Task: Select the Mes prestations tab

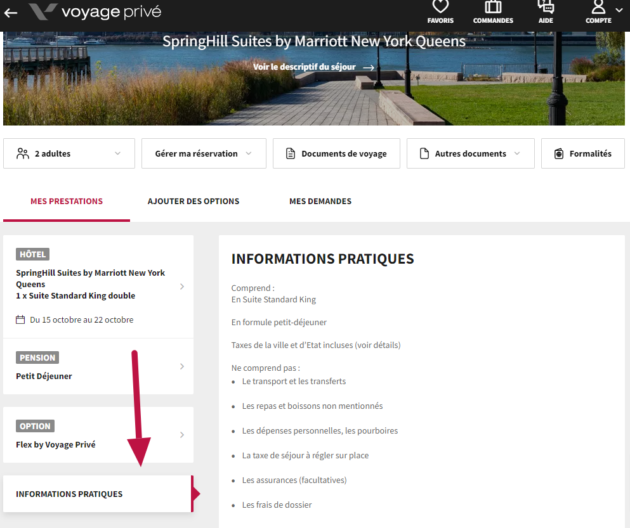Action: (x=67, y=202)
